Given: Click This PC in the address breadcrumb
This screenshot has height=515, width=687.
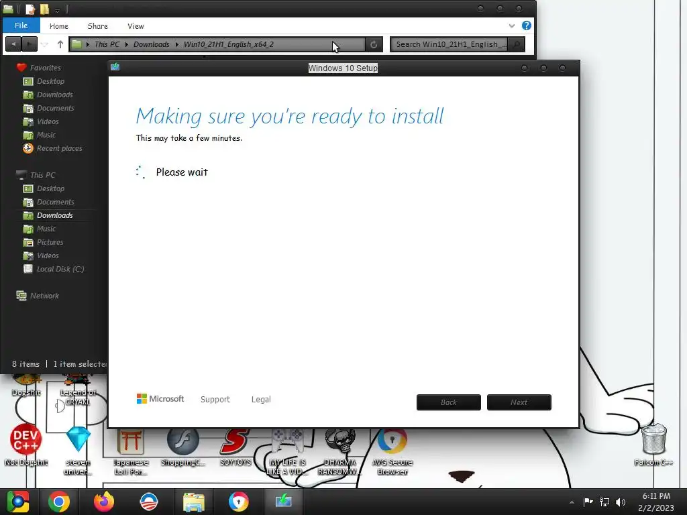Looking at the screenshot, I should tap(107, 44).
